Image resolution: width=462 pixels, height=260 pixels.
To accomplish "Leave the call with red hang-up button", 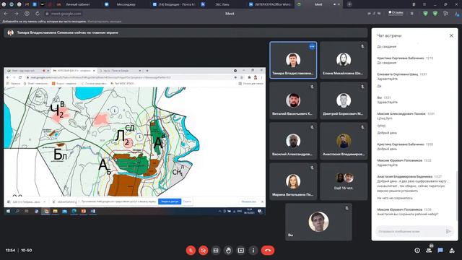I will point(268,251).
